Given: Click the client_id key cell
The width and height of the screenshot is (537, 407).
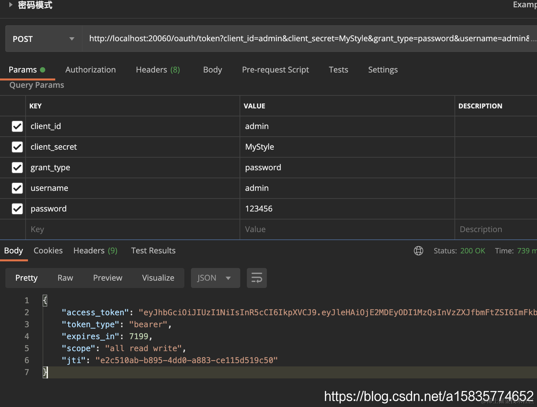Looking at the screenshot, I should coord(133,126).
